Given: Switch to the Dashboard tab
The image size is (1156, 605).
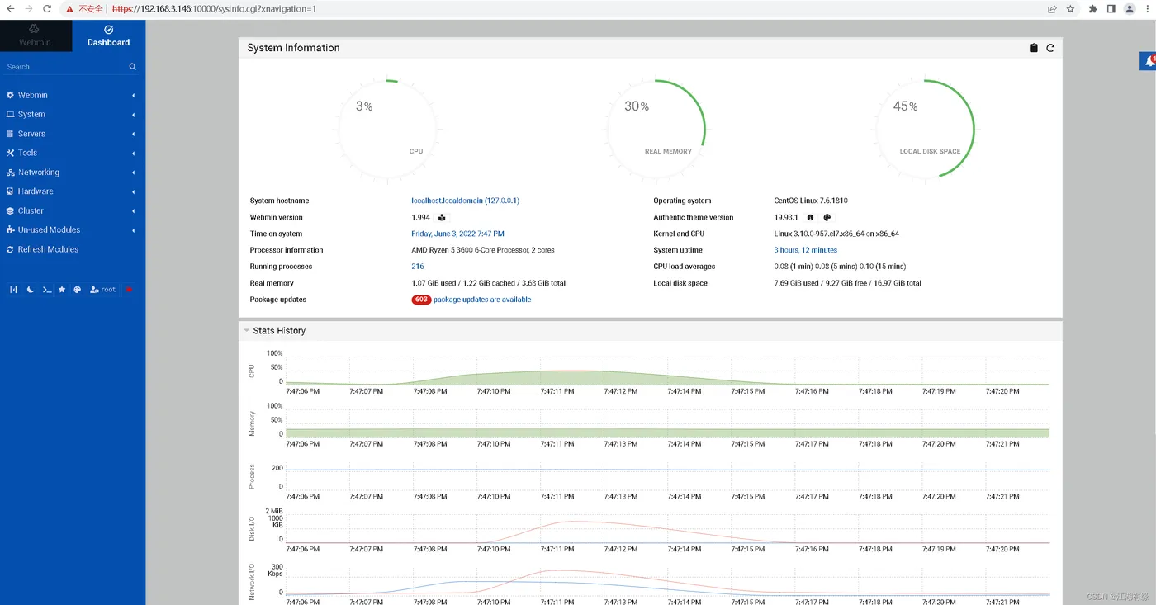Looking at the screenshot, I should pos(109,35).
